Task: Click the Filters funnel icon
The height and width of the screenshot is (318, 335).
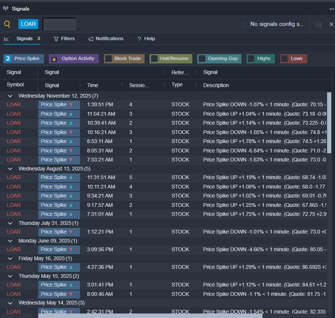Action: [56, 39]
